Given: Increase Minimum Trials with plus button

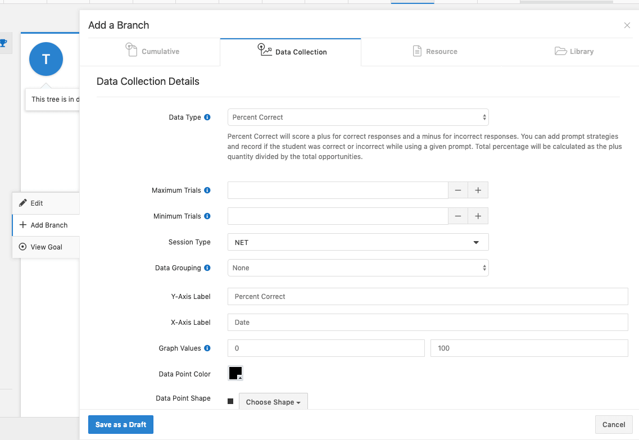Looking at the screenshot, I should pyautogui.click(x=478, y=216).
